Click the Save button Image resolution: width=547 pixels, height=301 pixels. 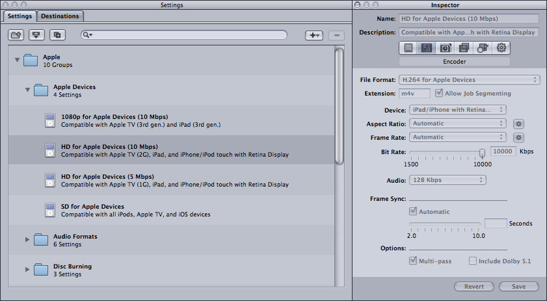(519, 286)
